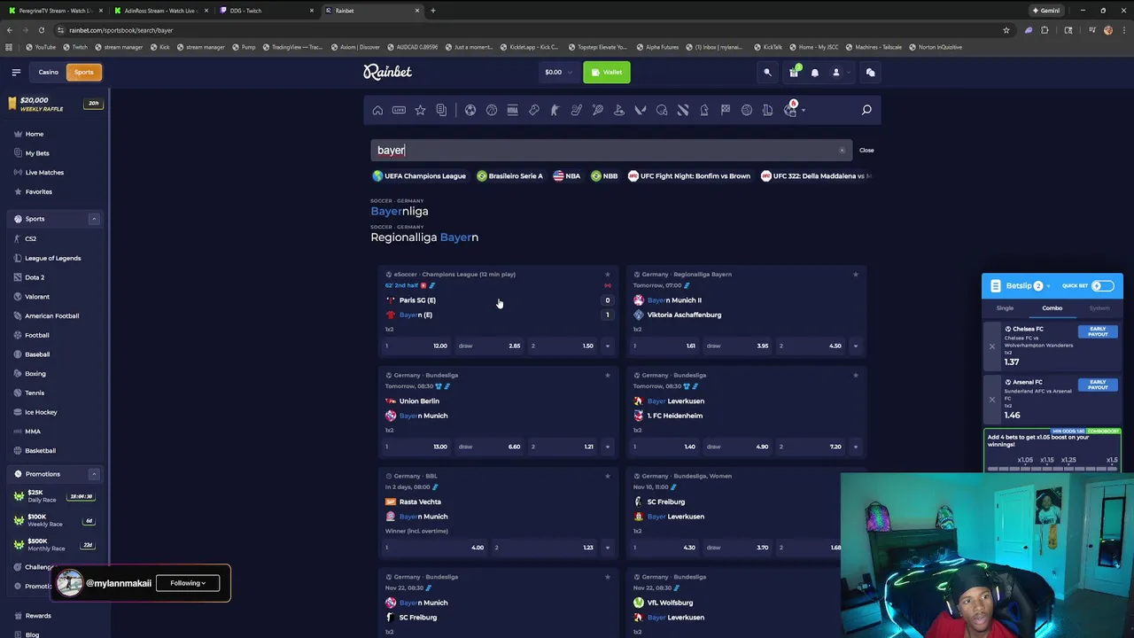1134x638 pixels.
Task: Expand more markets for 1. FC Heidenheim match
Action: (855, 447)
